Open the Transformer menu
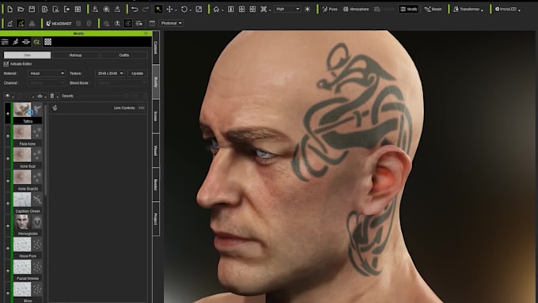 coord(468,9)
